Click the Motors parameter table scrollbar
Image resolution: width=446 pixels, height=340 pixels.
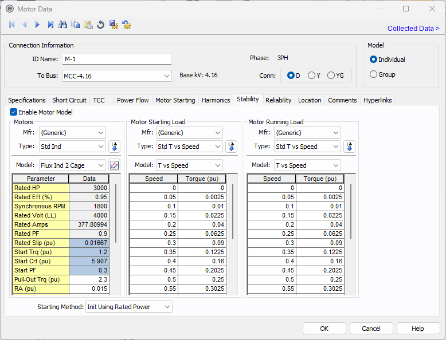pyautogui.click(x=116, y=212)
